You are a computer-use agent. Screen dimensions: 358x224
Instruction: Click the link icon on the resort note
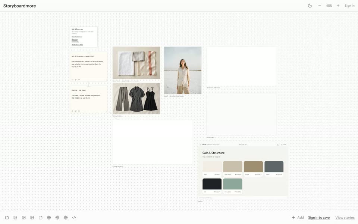pyautogui.click(x=76, y=80)
